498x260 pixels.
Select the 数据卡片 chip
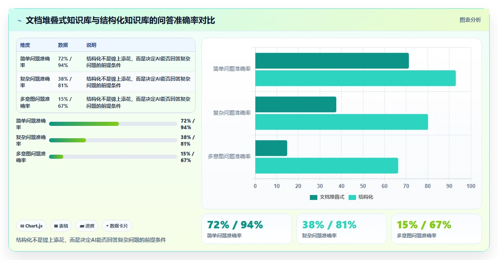[117, 226]
